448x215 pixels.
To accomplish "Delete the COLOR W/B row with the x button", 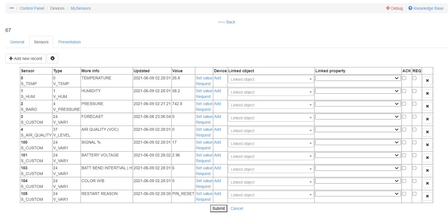I will tap(427, 184).
